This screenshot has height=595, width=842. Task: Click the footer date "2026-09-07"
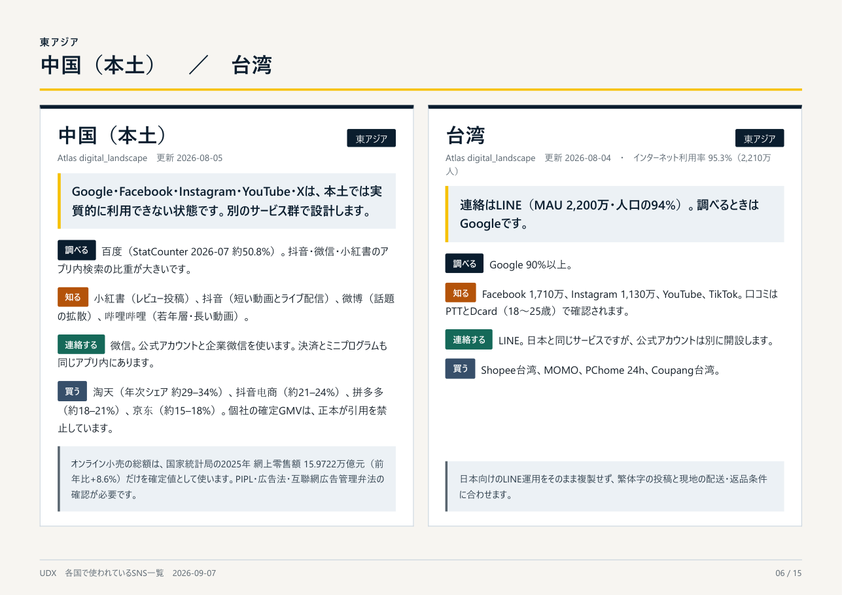click(194, 573)
